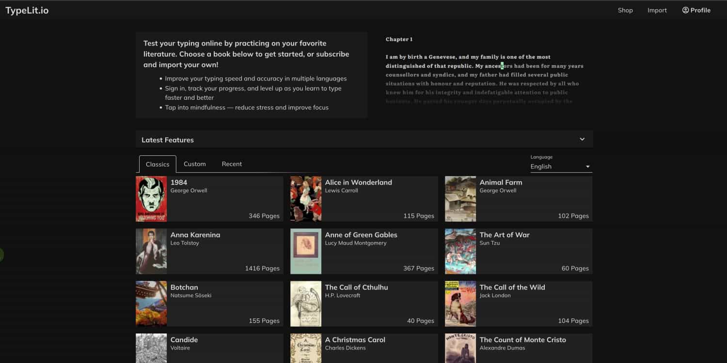Image resolution: width=727 pixels, height=363 pixels.
Task: Expand the Latest Features chevron
Action: [582, 139]
